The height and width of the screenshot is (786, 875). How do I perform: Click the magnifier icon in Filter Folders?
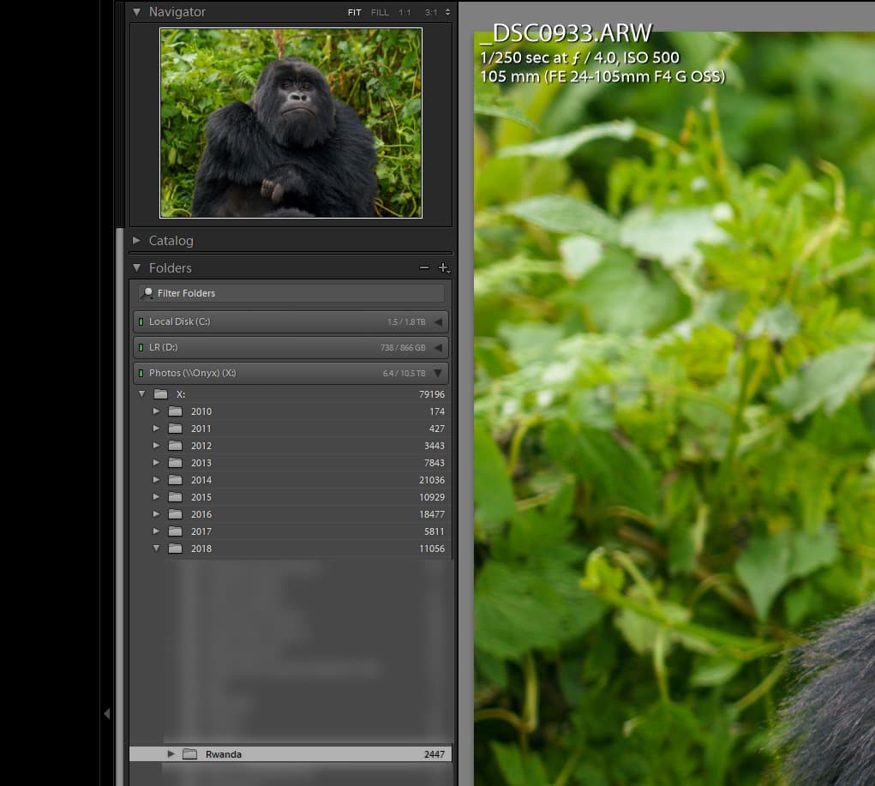pyautogui.click(x=147, y=293)
